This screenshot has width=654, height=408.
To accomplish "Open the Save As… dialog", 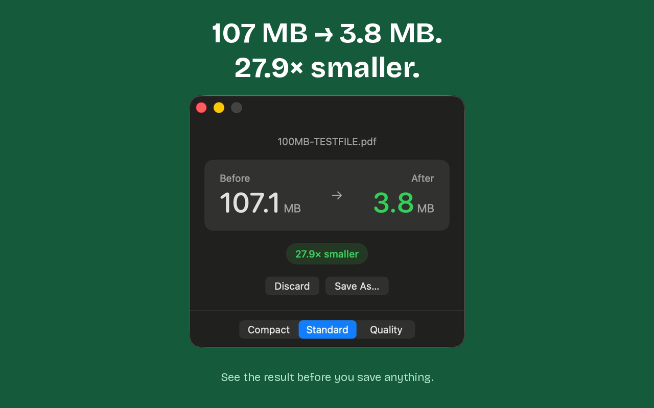I will tap(357, 286).
